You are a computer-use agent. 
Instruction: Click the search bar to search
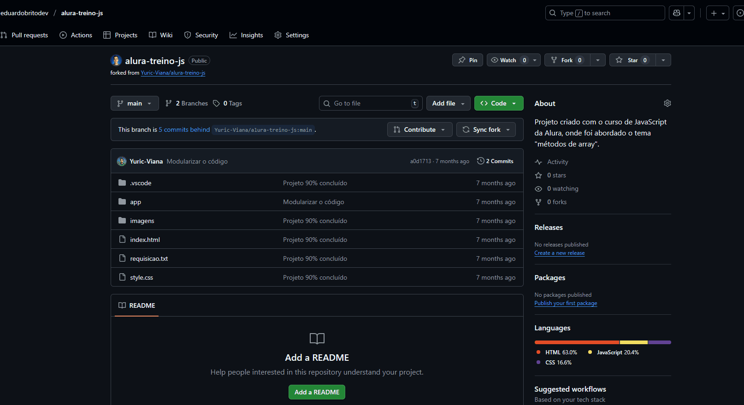click(x=605, y=13)
